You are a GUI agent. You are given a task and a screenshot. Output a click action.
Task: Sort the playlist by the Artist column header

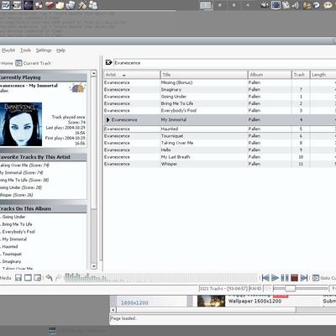[x=132, y=75]
